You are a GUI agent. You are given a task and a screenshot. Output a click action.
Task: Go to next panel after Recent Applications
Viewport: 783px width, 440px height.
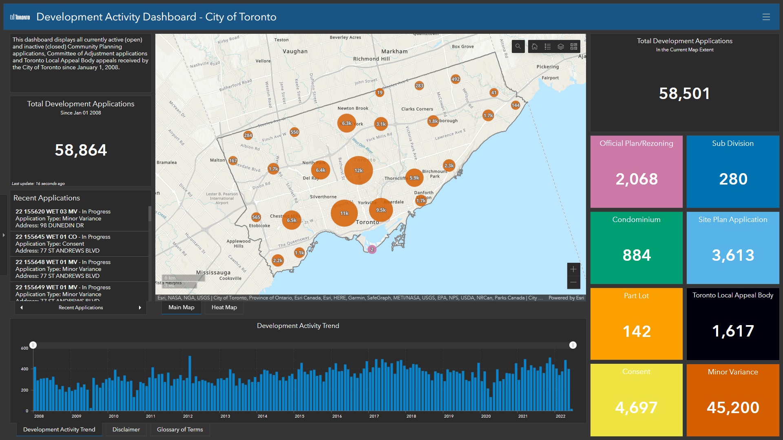[x=140, y=308]
